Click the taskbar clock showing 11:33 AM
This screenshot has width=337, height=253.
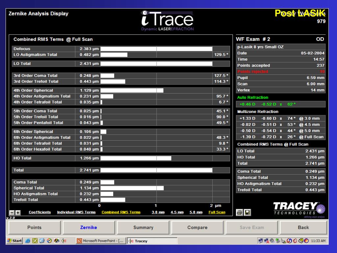click(x=318, y=241)
